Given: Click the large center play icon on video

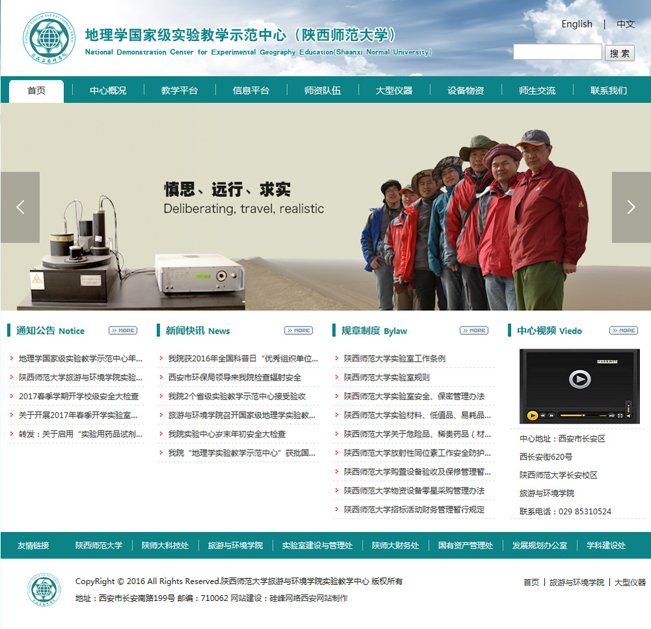Looking at the screenshot, I should (x=579, y=379).
